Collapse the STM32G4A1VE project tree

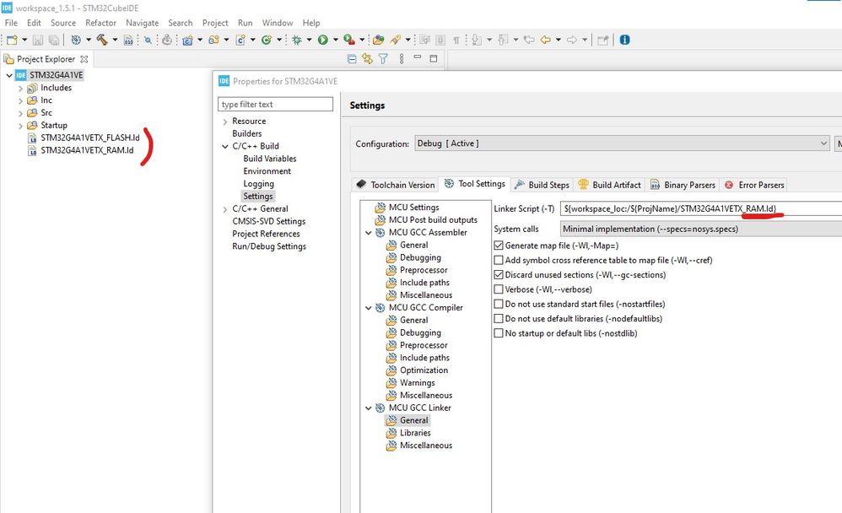[9, 75]
